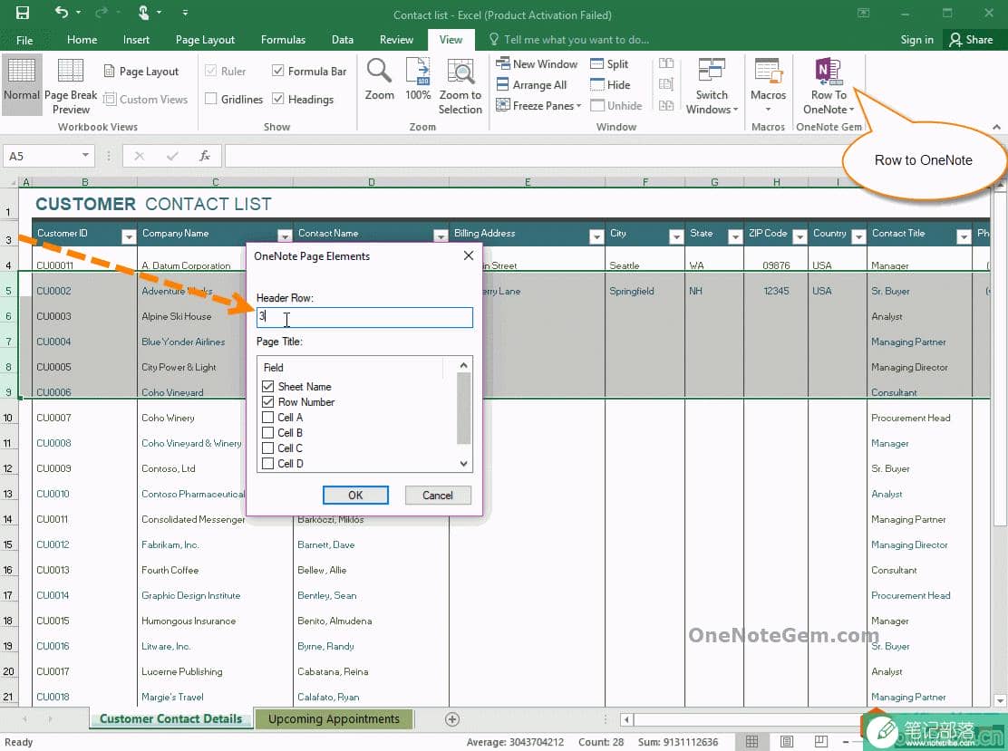1008x751 pixels.
Task: Select Page Break Preview in status bar
Action: coord(821,742)
